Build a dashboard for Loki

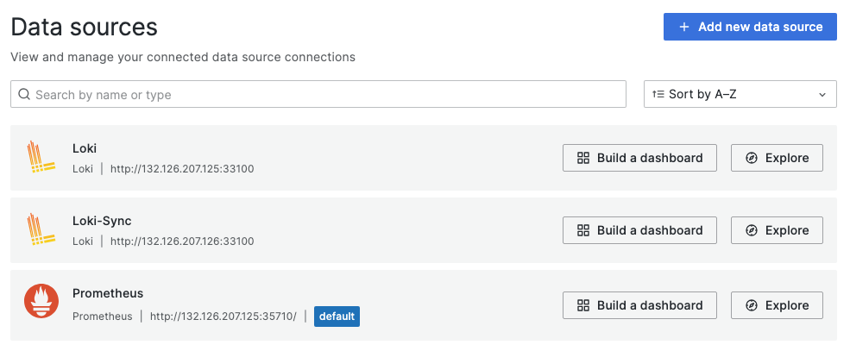(x=639, y=158)
